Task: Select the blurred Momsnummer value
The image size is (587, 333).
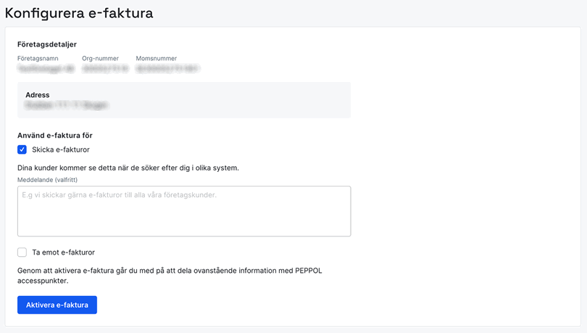Action: [x=167, y=69]
